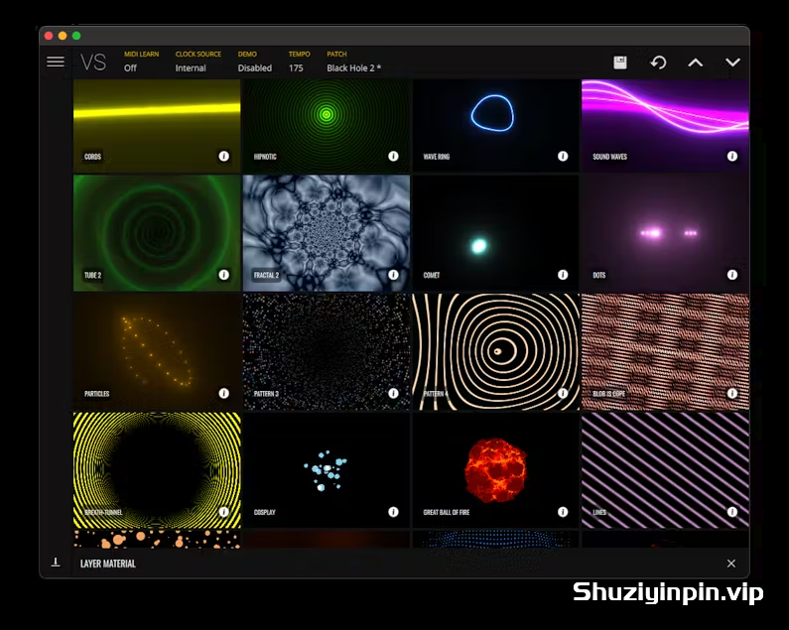Select the Particles material thumbnail

click(157, 352)
